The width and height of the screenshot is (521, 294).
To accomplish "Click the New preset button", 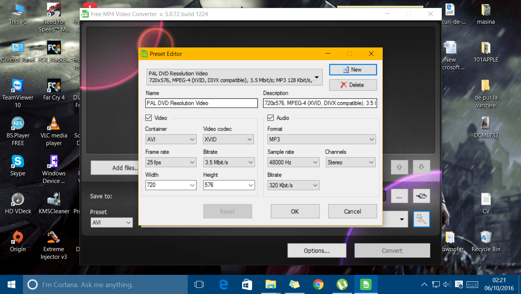I will tap(353, 70).
